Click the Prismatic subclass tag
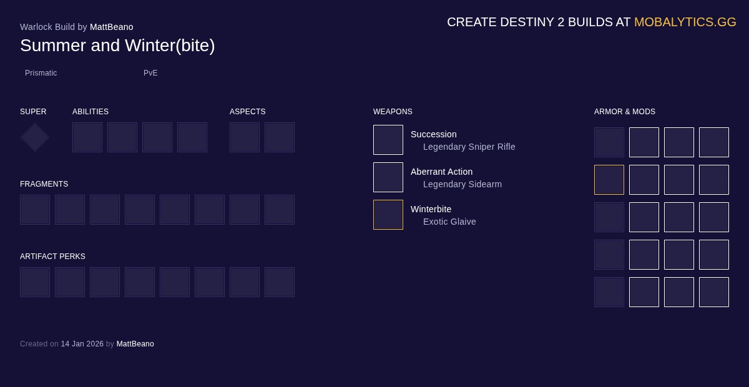The width and height of the screenshot is (749, 387). (41, 73)
